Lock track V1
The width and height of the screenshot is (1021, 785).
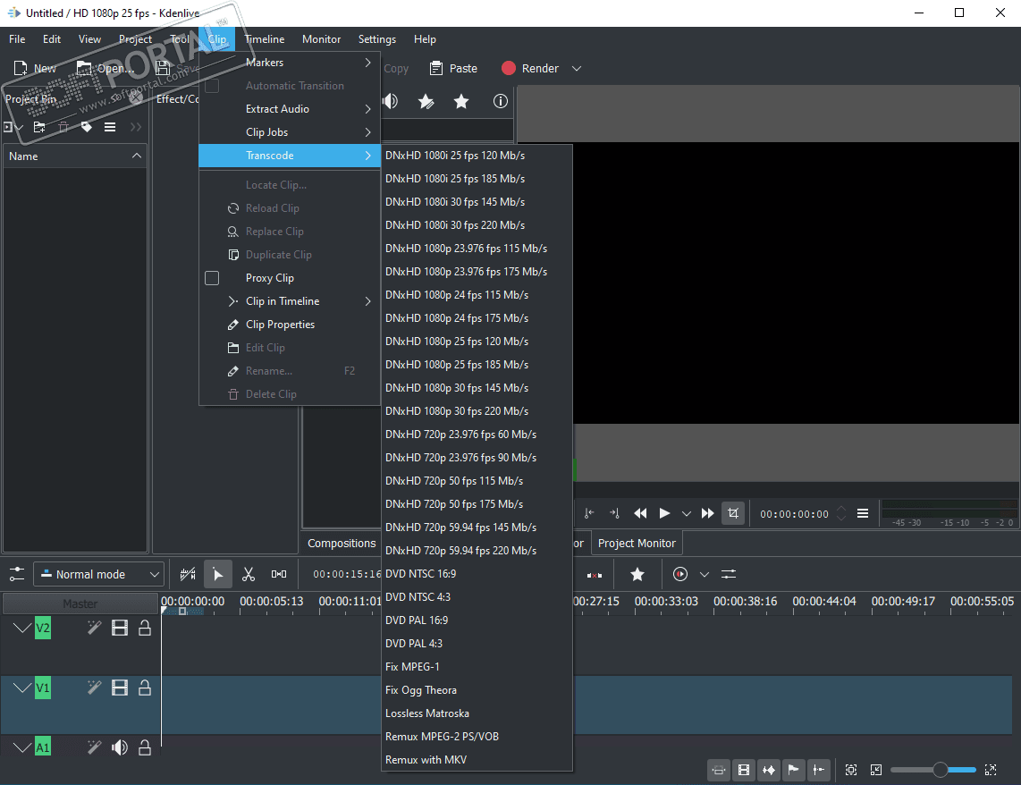(x=145, y=688)
